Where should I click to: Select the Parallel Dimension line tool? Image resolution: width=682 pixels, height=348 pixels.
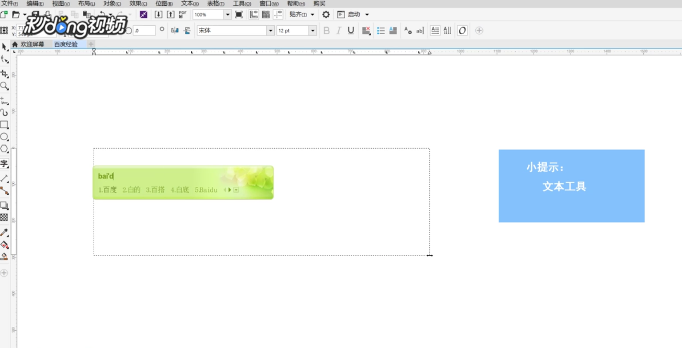[4, 178]
